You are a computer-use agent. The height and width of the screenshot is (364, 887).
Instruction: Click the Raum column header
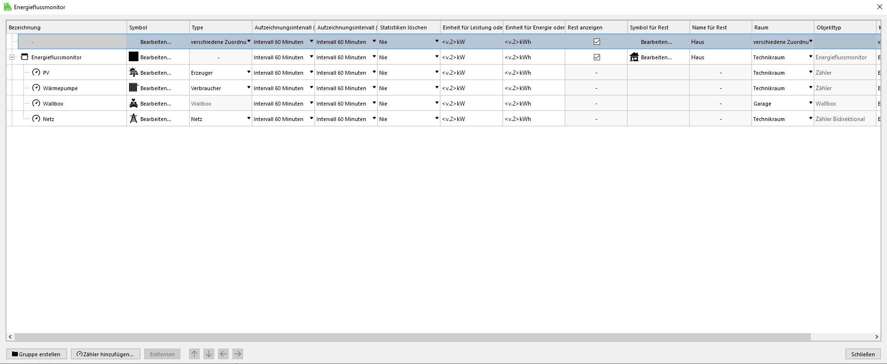(x=783, y=27)
